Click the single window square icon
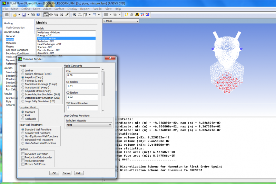 pyautogui.click(x=94, y=14)
